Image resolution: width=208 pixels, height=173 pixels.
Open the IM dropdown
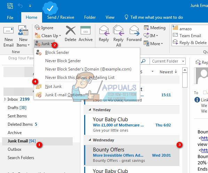click(151, 36)
